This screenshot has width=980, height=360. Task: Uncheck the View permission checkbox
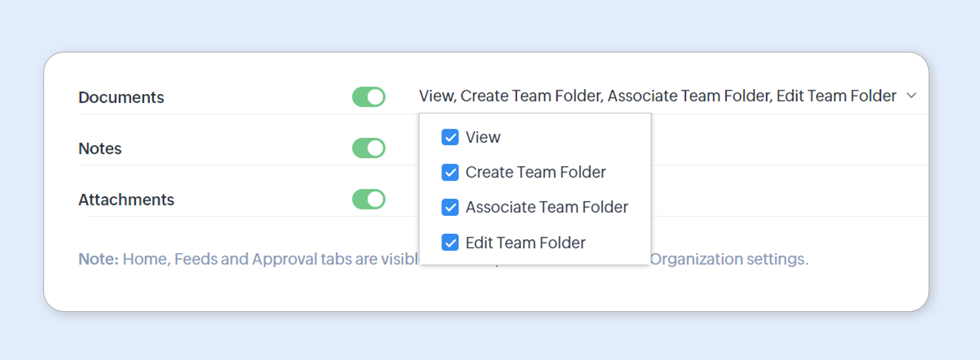coord(450,137)
